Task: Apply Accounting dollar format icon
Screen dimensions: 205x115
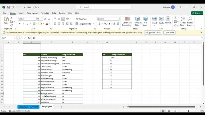Action: click(x=99, y=24)
